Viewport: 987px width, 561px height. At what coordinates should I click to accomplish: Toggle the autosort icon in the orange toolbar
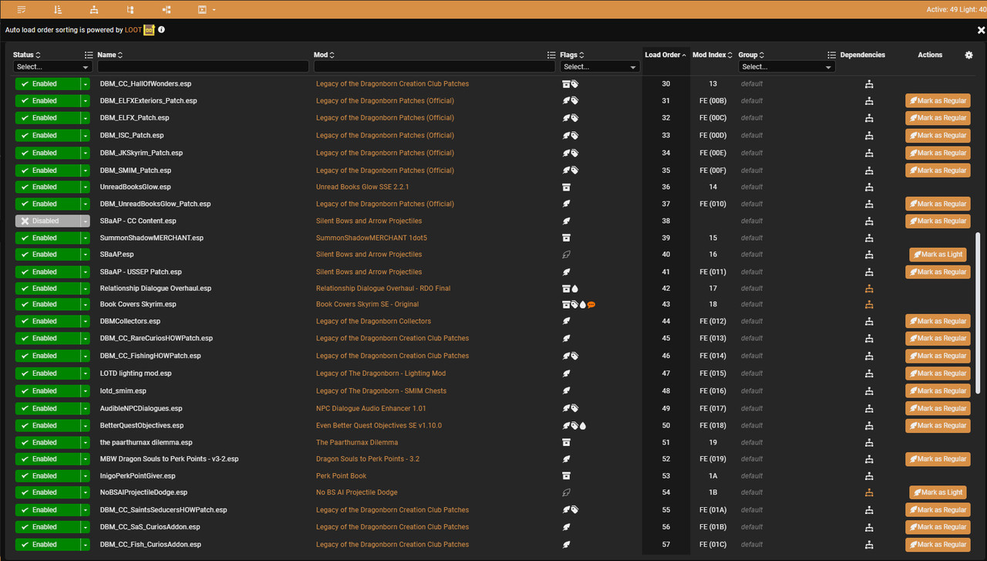(x=21, y=9)
